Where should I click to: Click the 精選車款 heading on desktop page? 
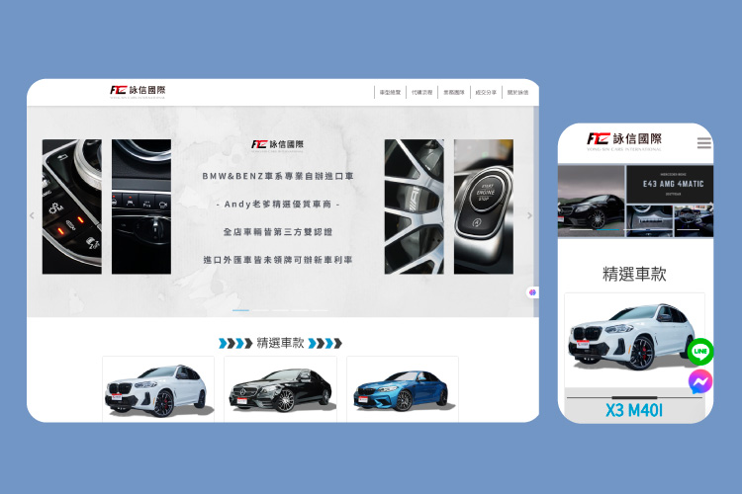click(x=280, y=343)
